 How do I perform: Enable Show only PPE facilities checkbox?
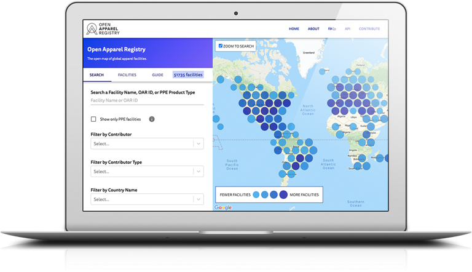pyautogui.click(x=93, y=119)
